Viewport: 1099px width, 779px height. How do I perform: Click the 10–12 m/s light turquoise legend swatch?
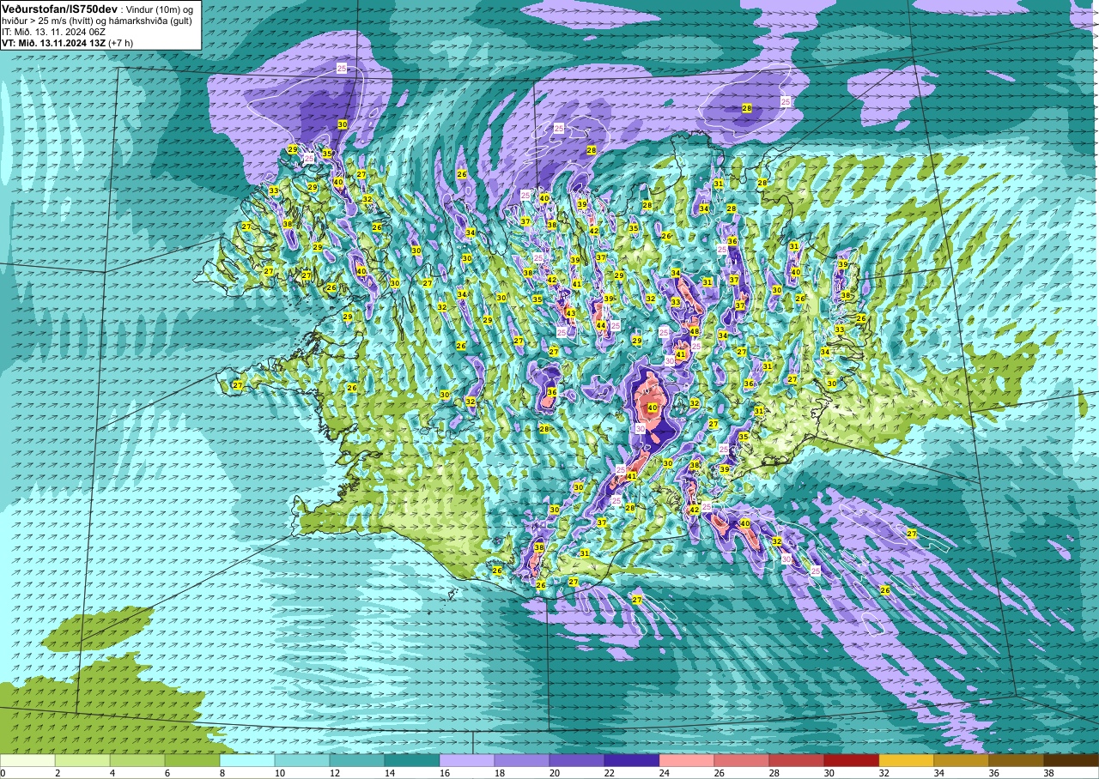pyautogui.click(x=302, y=760)
